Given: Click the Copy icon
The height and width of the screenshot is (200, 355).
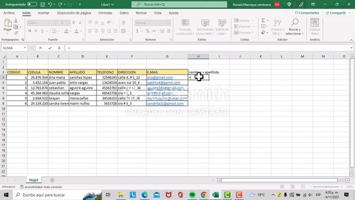Looking at the screenshot, I should click(x=16, y=27).
